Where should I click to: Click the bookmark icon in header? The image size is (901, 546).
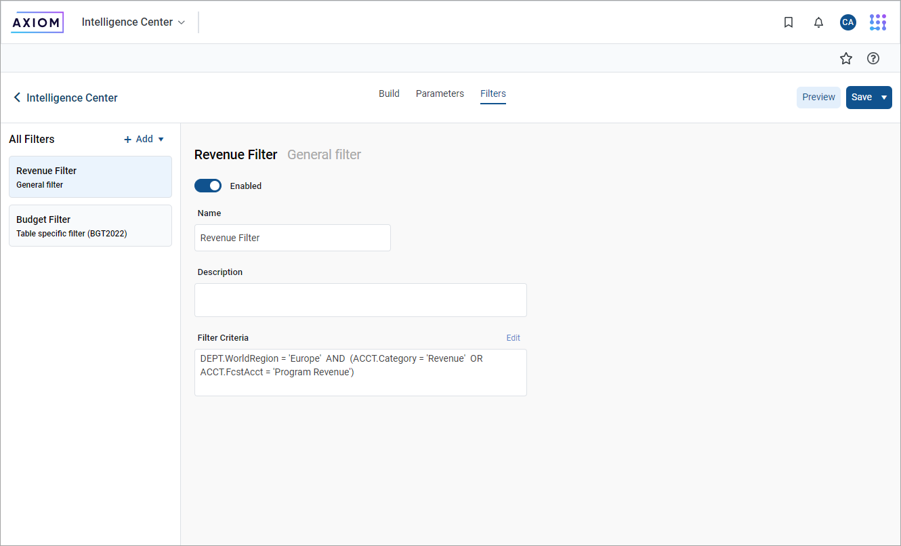[x=788, y=22]
